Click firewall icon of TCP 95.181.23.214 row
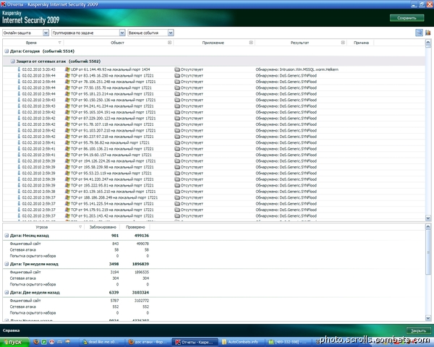The width and height of the screenshot is (434, 347). click(67, 94)
